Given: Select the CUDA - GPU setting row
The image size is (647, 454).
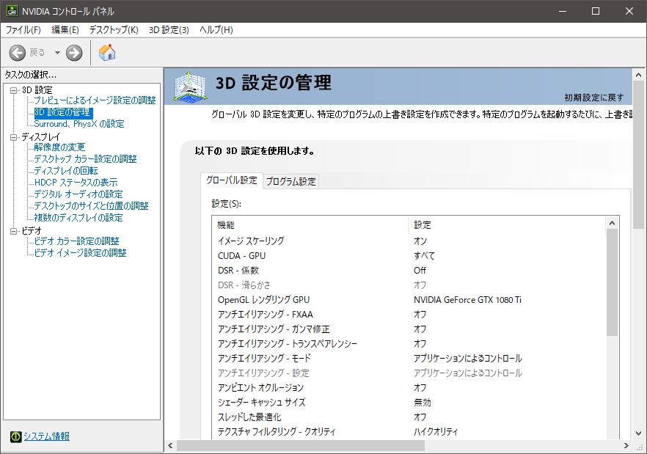Looking at the screenshot, I should [x=409, y=256].
